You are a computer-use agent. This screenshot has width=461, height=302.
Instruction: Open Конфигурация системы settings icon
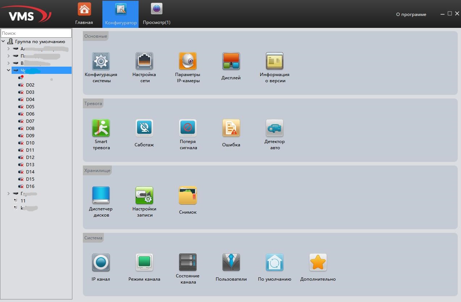[x=101, y=62]
